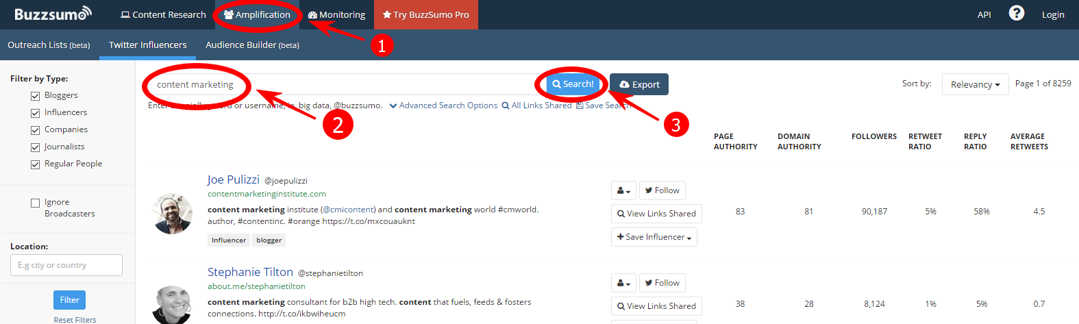Uncheck the Journalists filter

coord(35,147)
